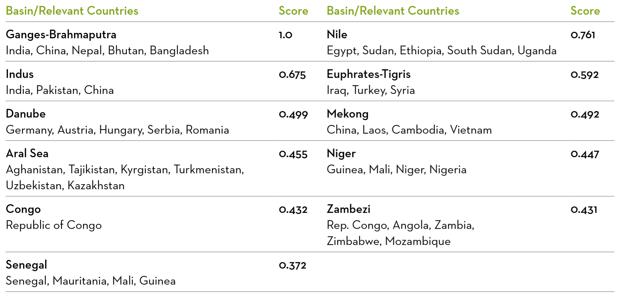The width and height of the screenshot is (622, 303).
Task: Select the Republic of Congo text
Action: 54,225
